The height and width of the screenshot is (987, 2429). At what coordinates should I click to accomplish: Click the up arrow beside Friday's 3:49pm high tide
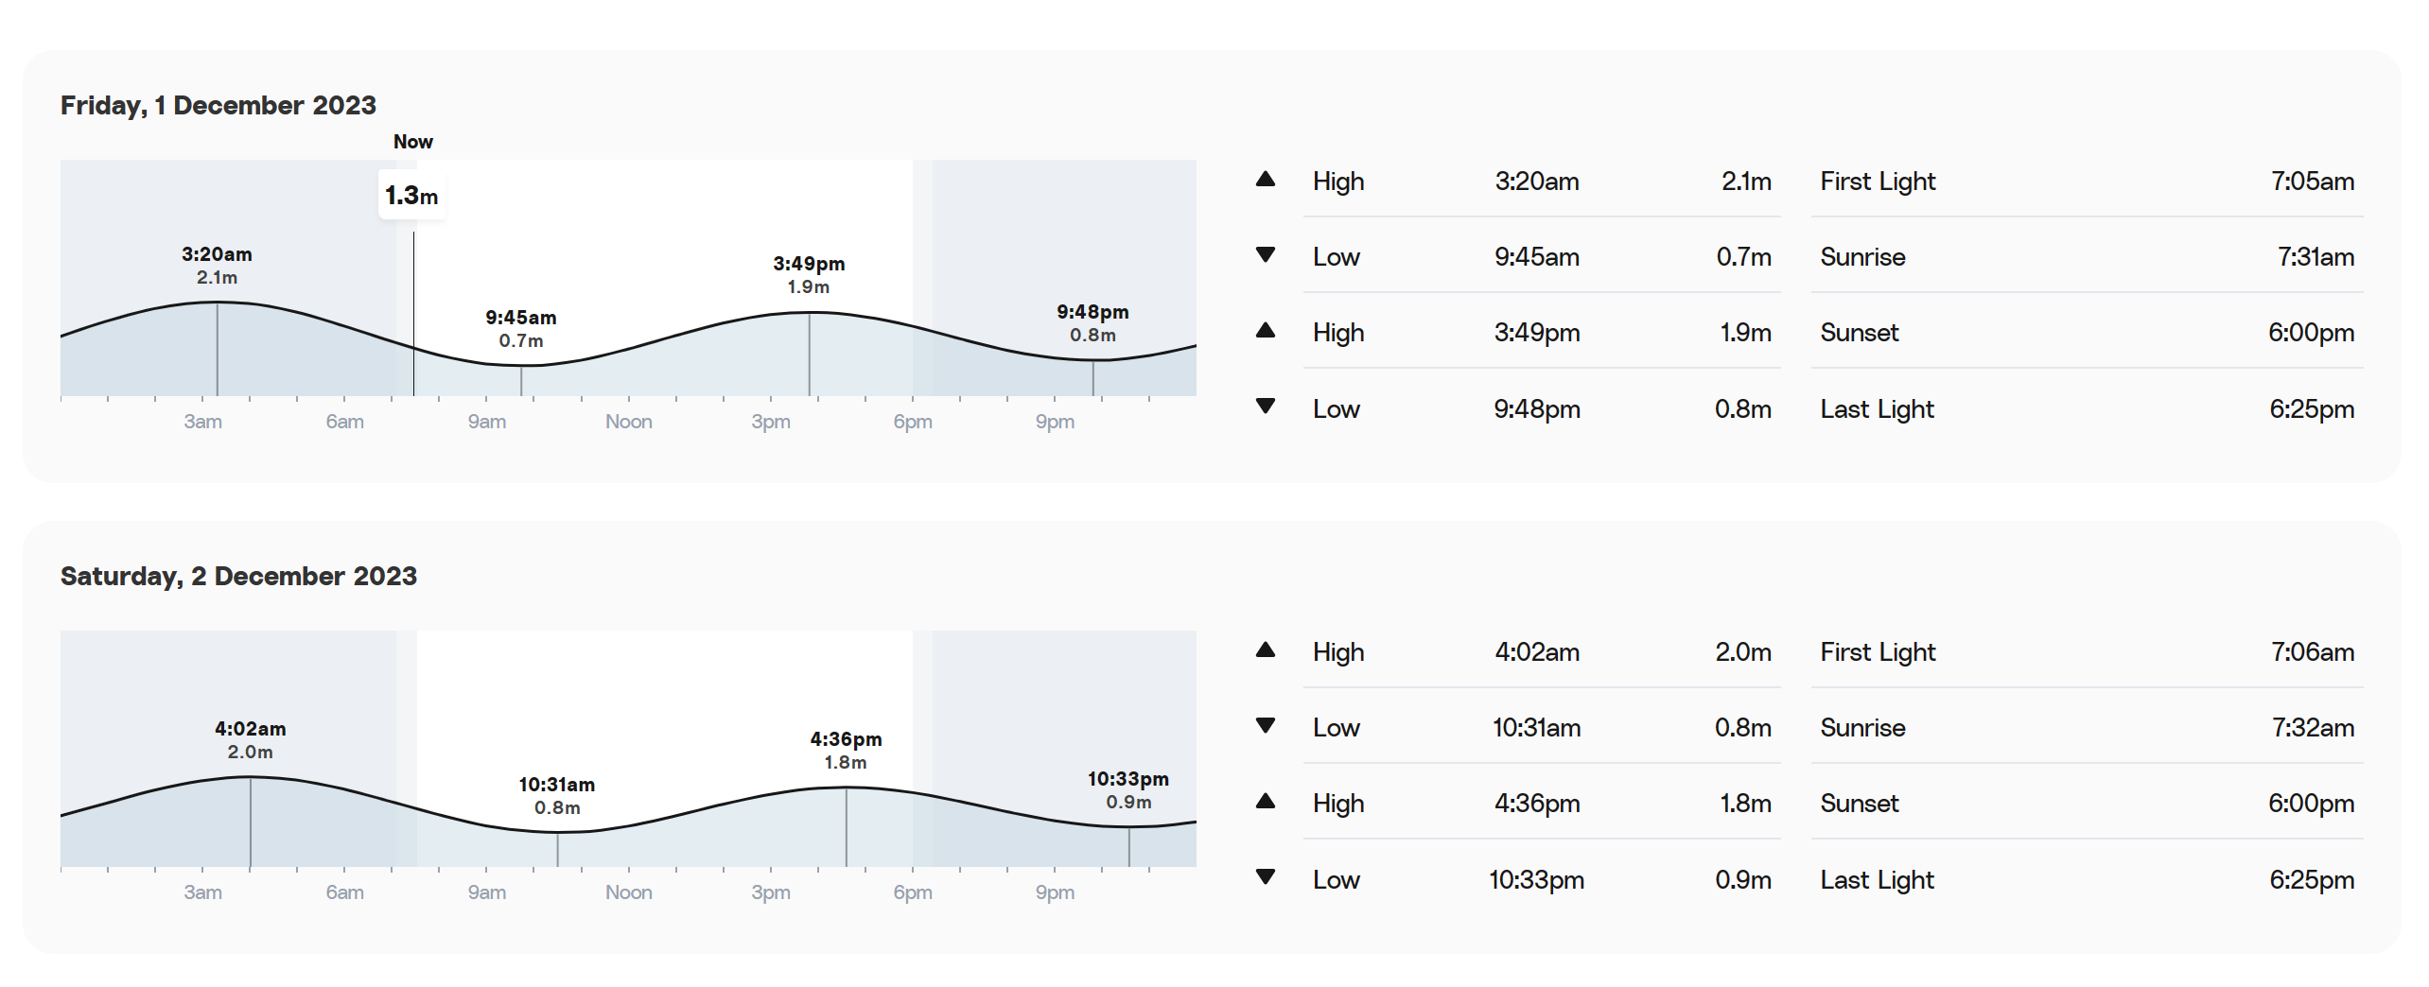(1266, 331)
